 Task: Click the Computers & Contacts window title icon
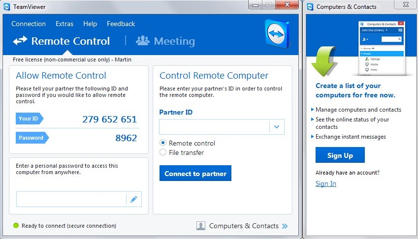click(310, 7)
